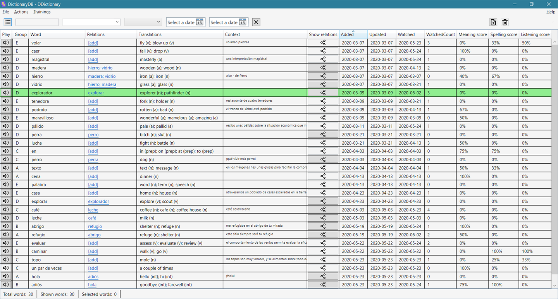Focus the search text field
Viewport: 558px width, 299px height.
[x=37, y=22]
